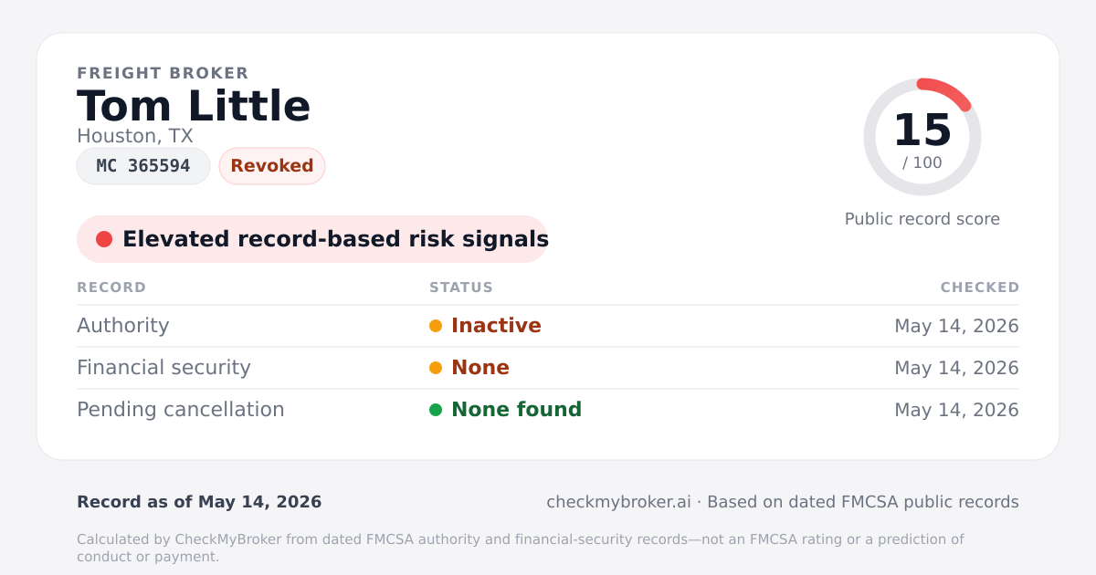Select the Financial security record row
This screenshot has height=575, width=1096.
[548, 368]
